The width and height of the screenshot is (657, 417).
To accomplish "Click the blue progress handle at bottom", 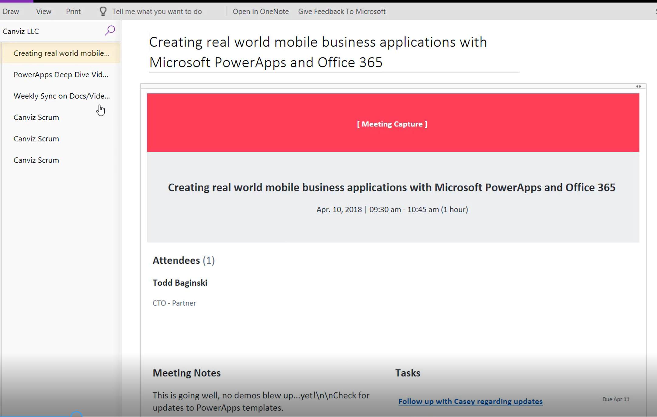I will coord(76,414).
